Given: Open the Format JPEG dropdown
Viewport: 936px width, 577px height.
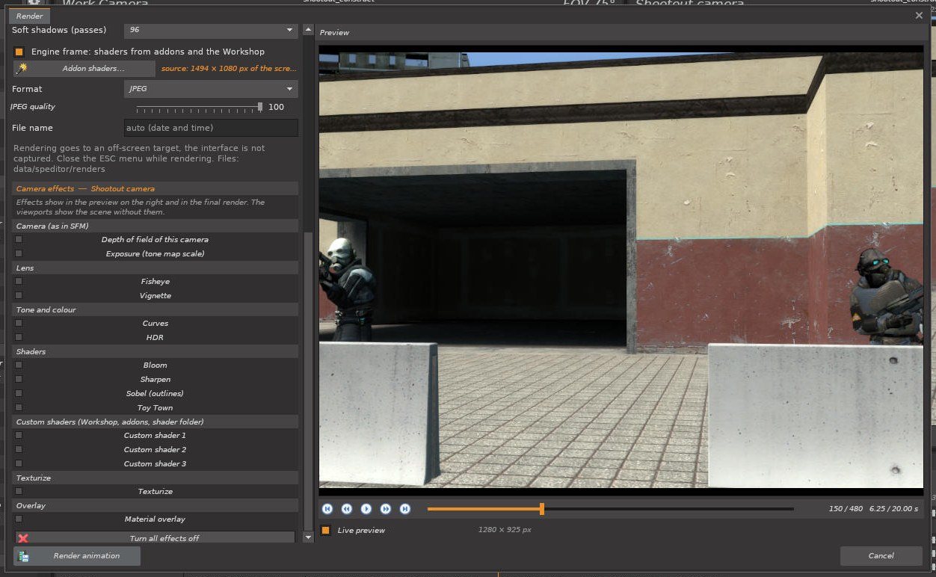Looking at the screenshot, I should (x=211, y=89).
